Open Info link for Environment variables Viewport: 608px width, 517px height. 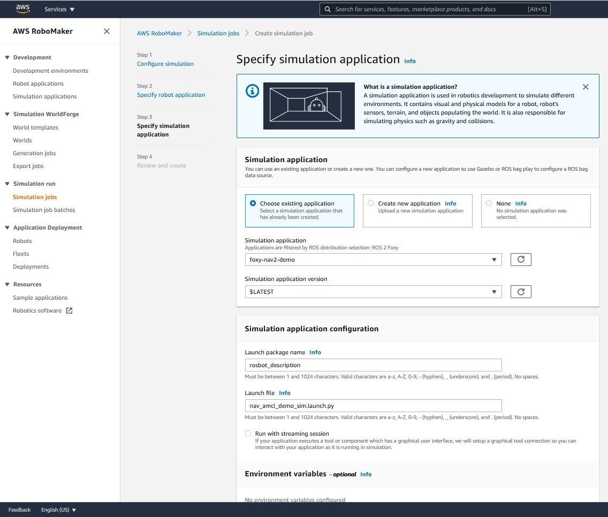tap(366, 474)
